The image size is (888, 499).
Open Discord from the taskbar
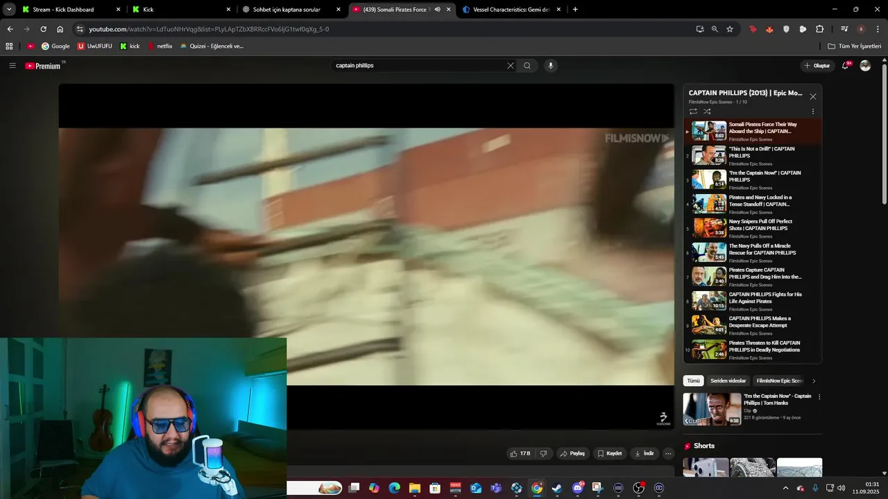tap(577, 488)
